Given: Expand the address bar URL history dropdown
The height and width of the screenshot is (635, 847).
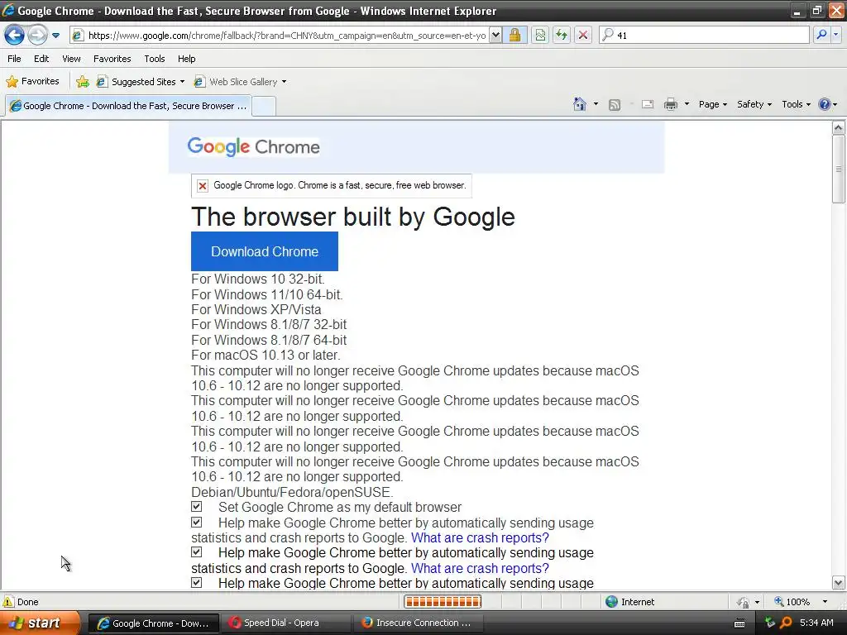Looking at the screenshot, I should click(x=495, y=36).
